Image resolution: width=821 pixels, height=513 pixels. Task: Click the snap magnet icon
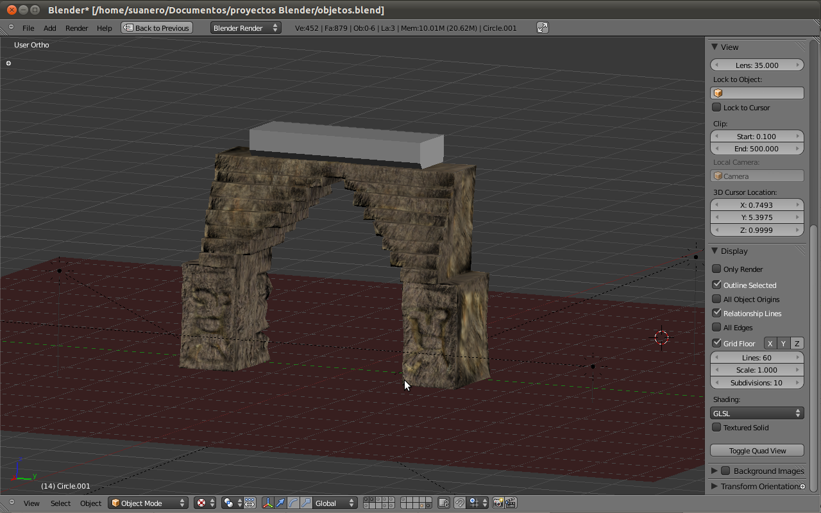[x=460, y=503]
